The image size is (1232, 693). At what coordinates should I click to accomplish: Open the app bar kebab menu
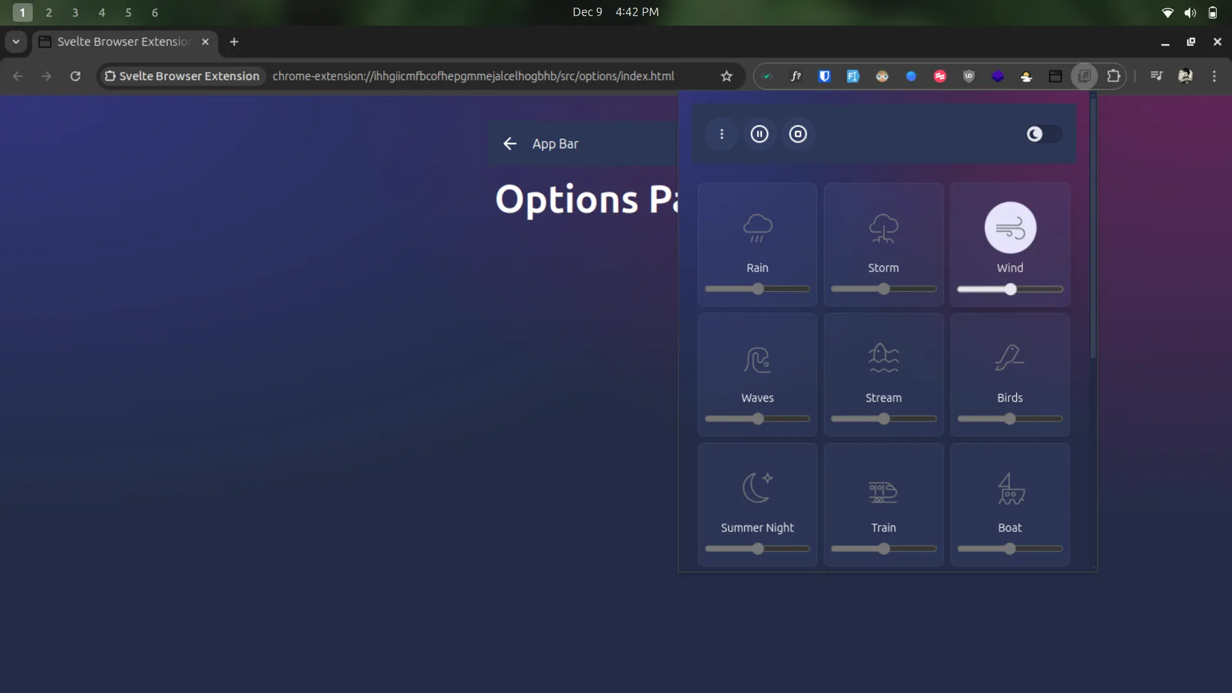(722, 134)
